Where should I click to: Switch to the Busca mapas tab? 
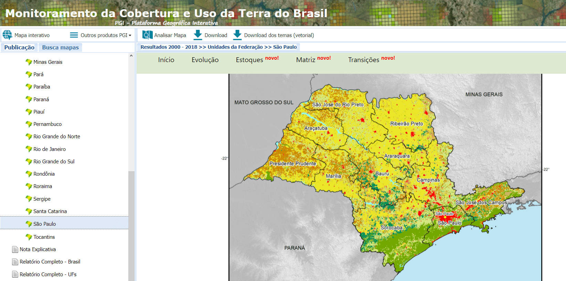(60, 47)
